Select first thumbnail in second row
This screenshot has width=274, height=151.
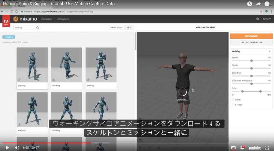click(x=32, y=110)
